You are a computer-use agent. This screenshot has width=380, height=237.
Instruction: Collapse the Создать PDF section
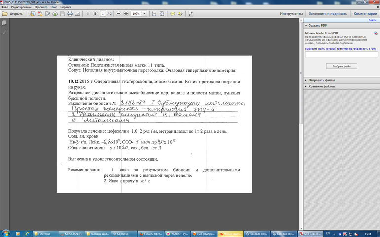coord(306,25)
